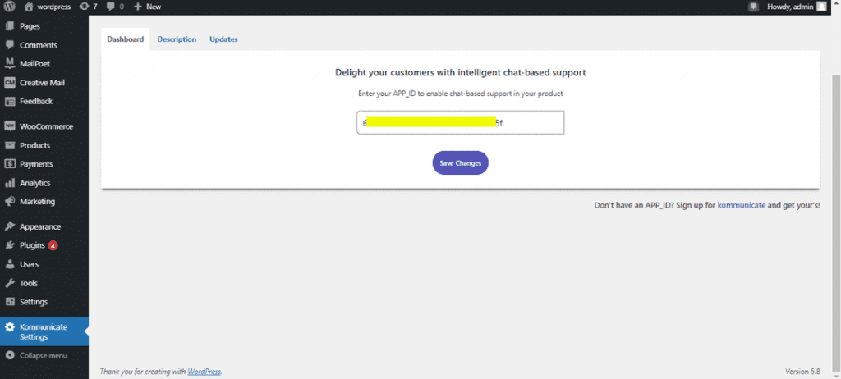Click the red Plugins badge showing 4
This screenshot has width=841, height=379.
point(53,245)
